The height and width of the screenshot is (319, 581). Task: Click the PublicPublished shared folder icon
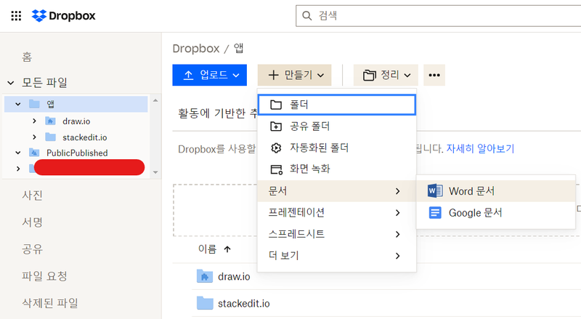[x=34, y=153]
